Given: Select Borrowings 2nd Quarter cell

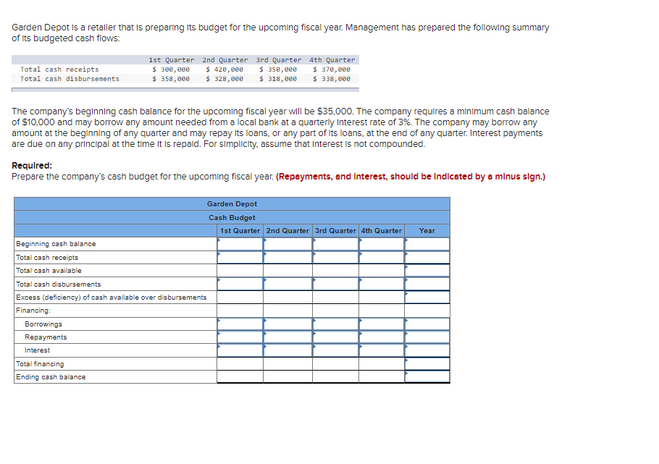Looking at the screenshot, I should tap(288, 324).
